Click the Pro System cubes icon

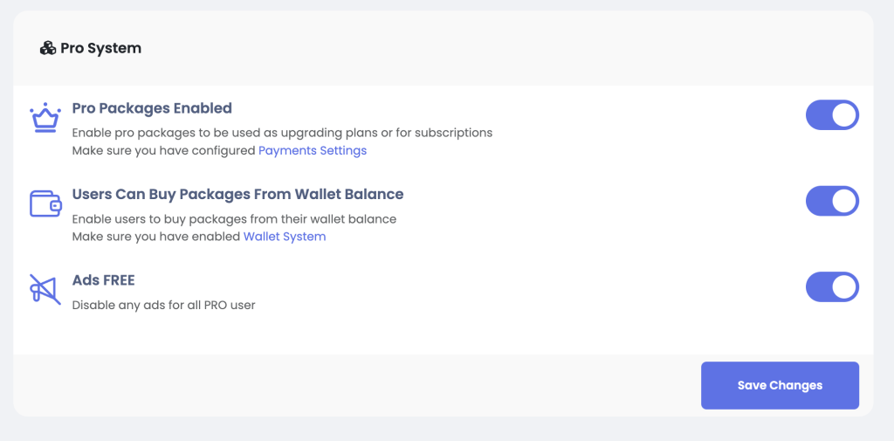[x=48, y=49]
